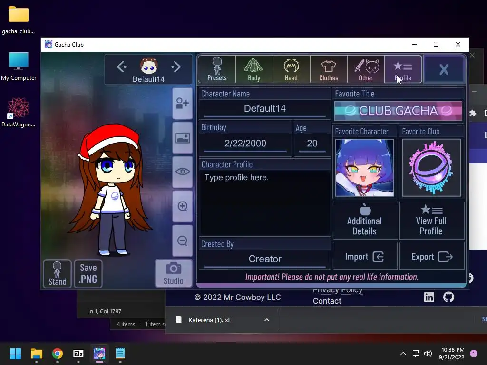Open the taskbar clock and date

click(452, 354)
